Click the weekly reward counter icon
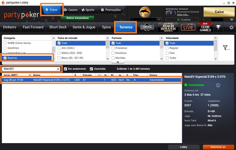 [171, 13]
